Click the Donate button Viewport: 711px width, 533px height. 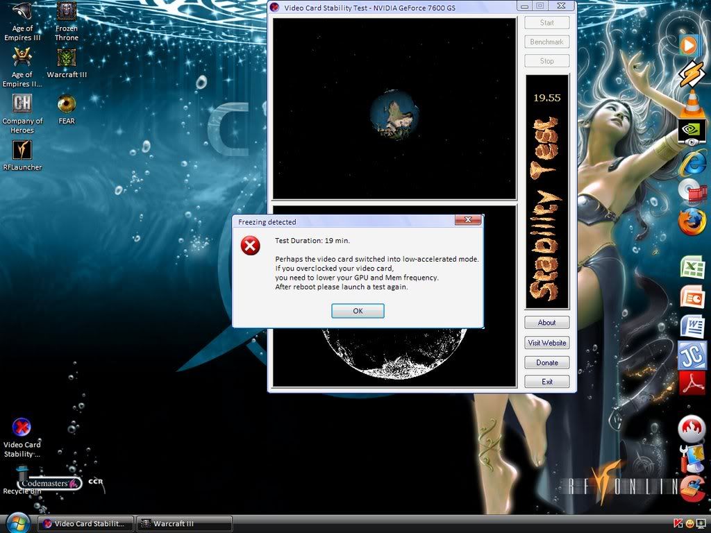(x=547, y=362)
